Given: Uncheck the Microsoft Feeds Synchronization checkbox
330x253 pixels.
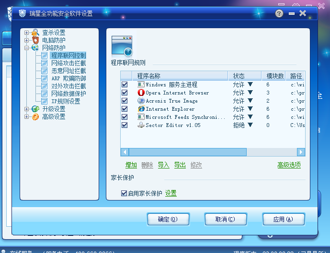Looking at the screenshot, I should tap(125, 117).
